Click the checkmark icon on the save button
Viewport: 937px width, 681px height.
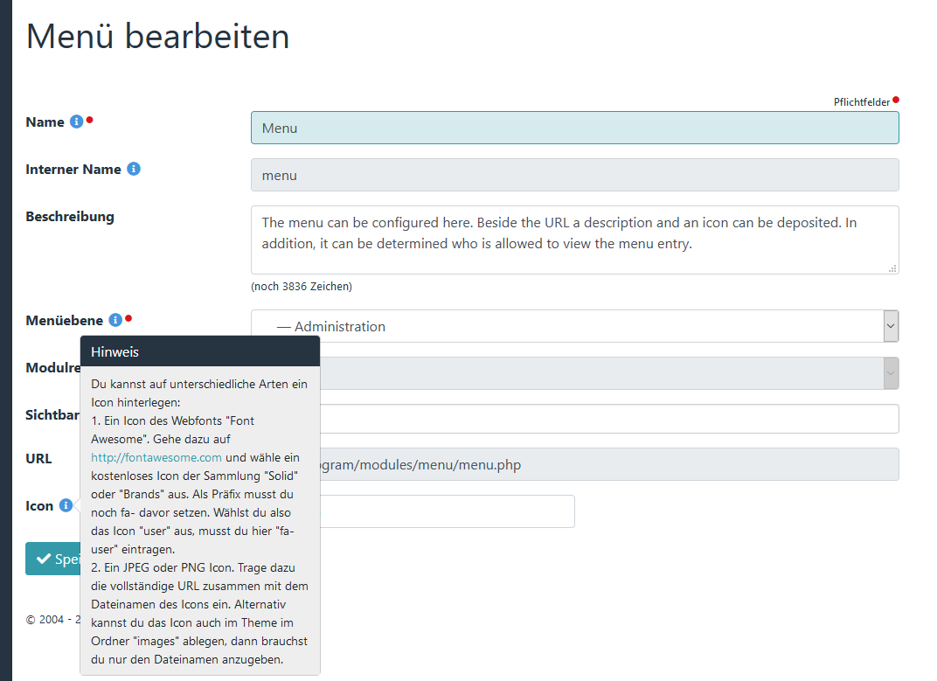coord(44,559)
